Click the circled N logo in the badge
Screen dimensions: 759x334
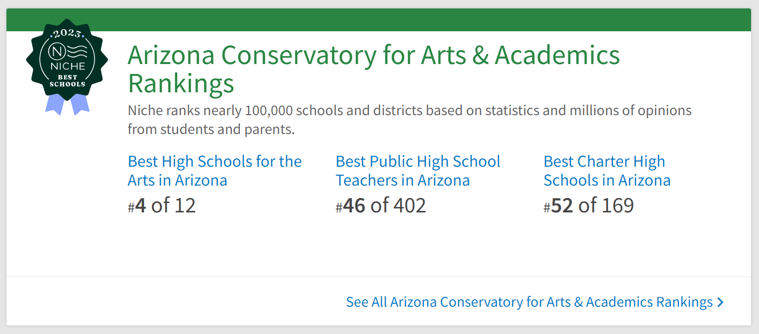pos(58,51)
